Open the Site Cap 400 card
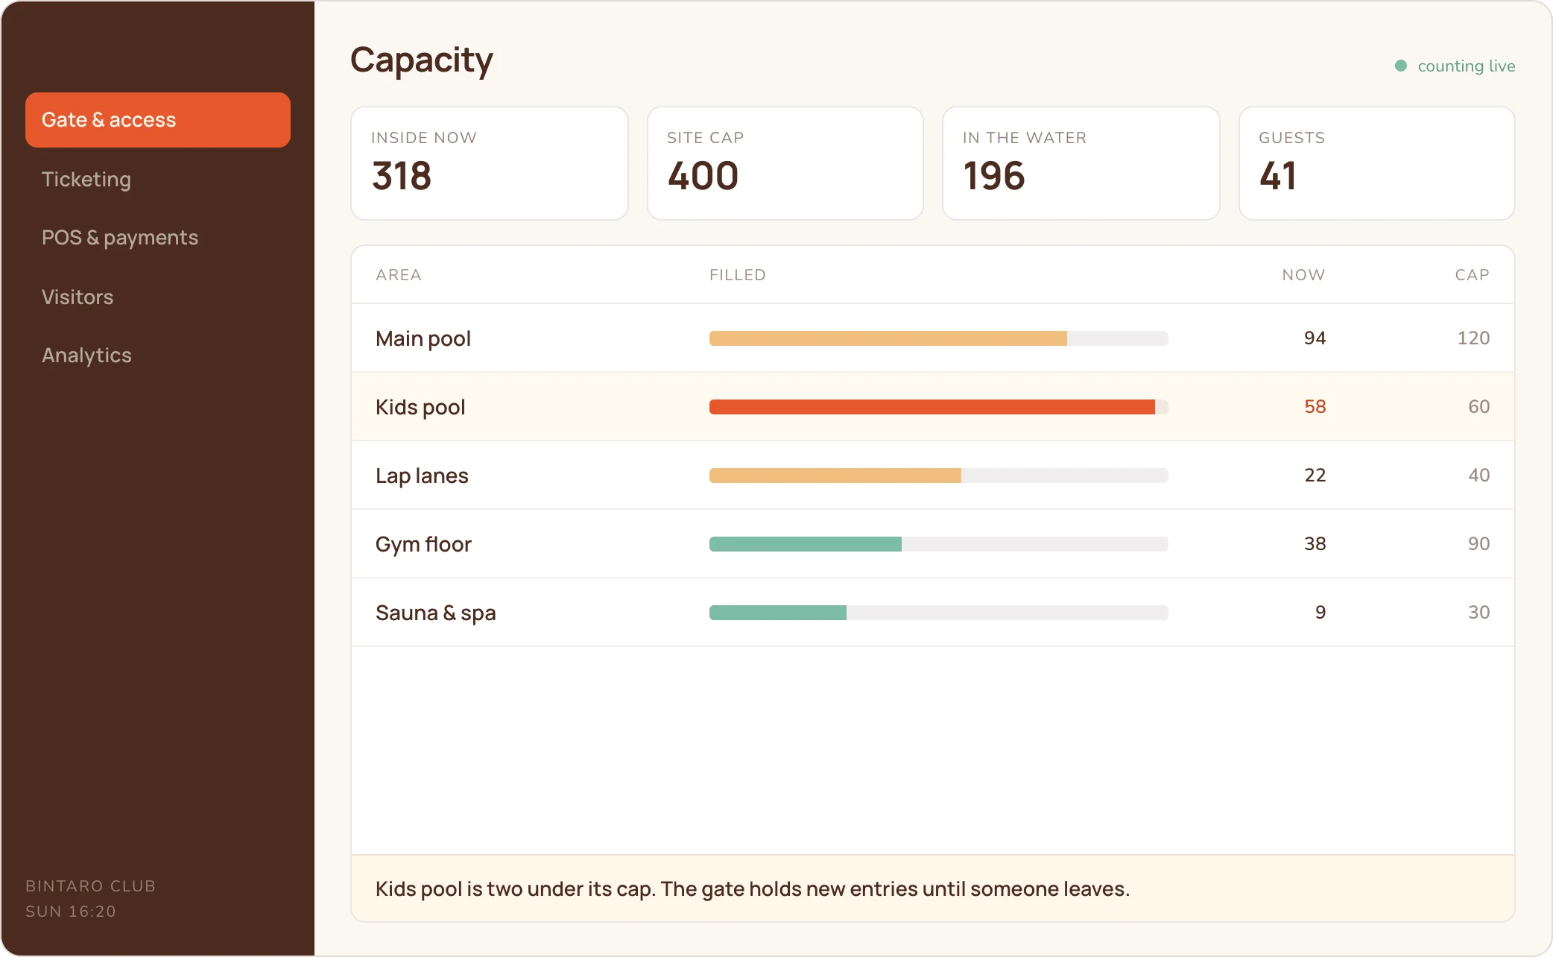1553x957 pixels. pyautogui.click(x=785, y=163)
